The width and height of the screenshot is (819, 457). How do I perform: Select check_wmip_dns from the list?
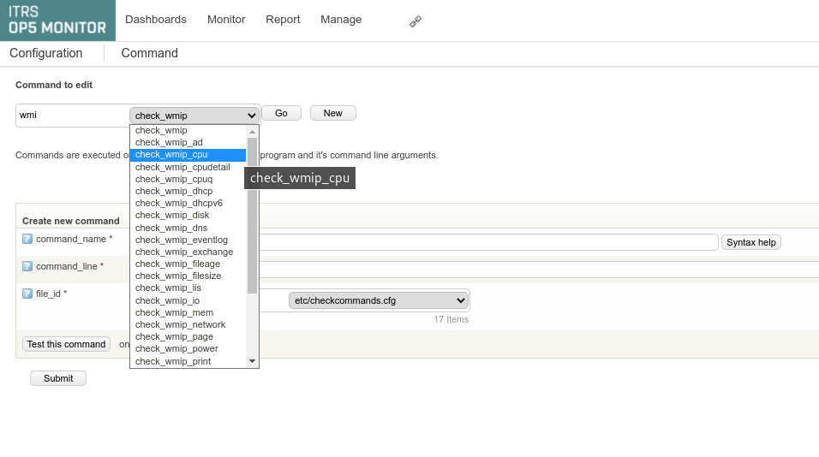188,228
